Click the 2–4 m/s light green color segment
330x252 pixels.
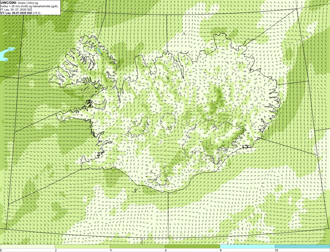click(82, 246)
